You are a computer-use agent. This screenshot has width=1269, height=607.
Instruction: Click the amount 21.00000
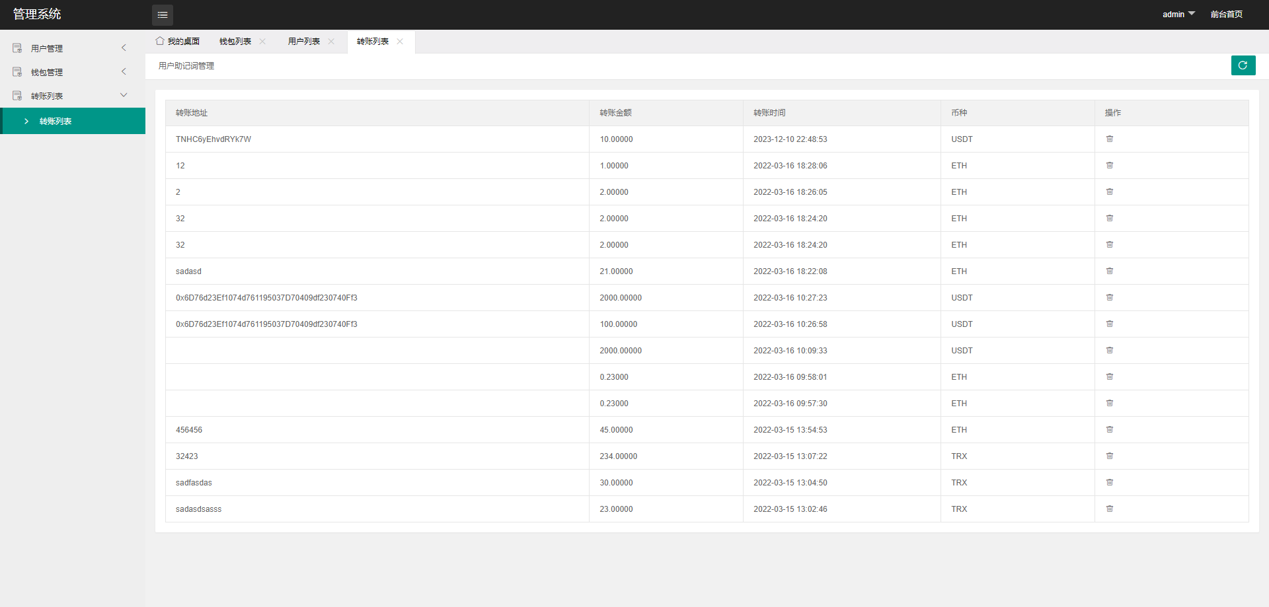pos(616,271)
